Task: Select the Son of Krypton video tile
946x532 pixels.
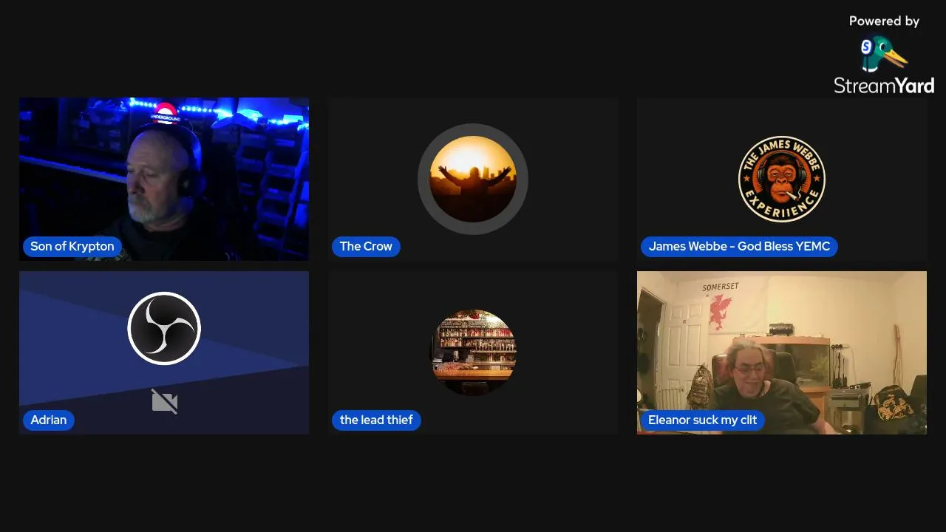Action: pos(164,179)
